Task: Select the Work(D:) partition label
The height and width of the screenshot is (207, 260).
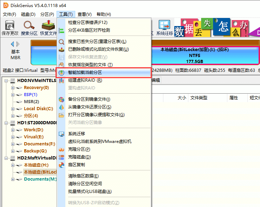Action: coord(33,130)
